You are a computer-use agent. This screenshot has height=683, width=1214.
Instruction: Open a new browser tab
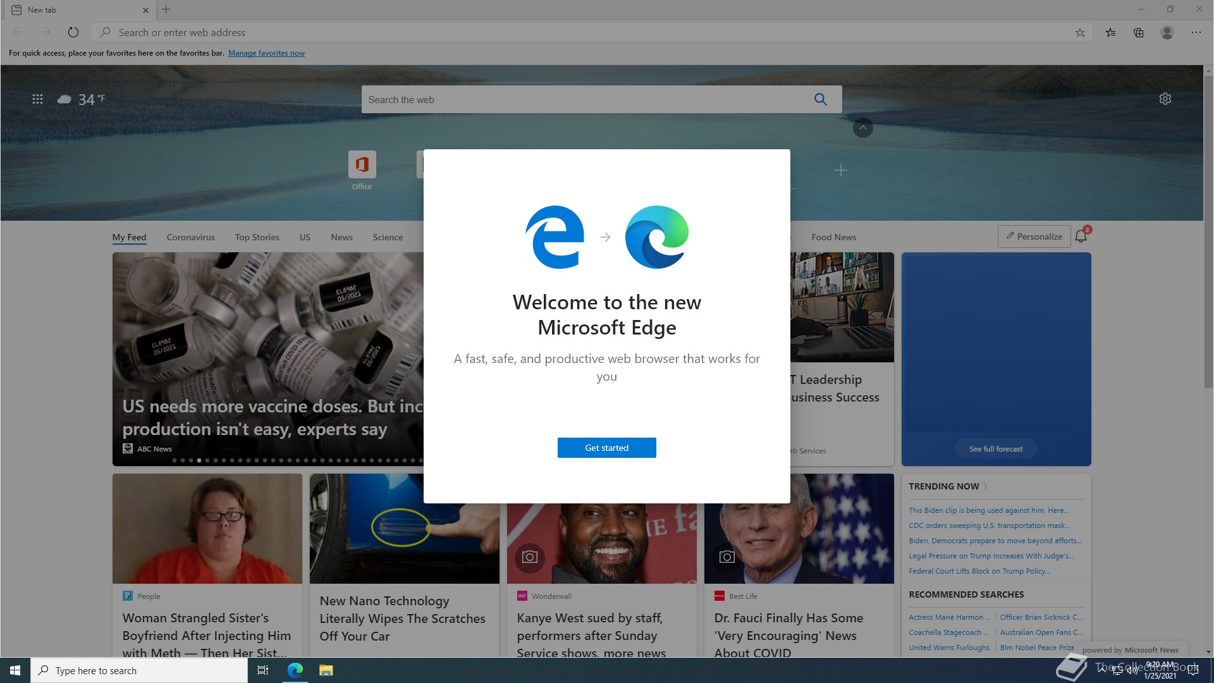coord(166,9)
